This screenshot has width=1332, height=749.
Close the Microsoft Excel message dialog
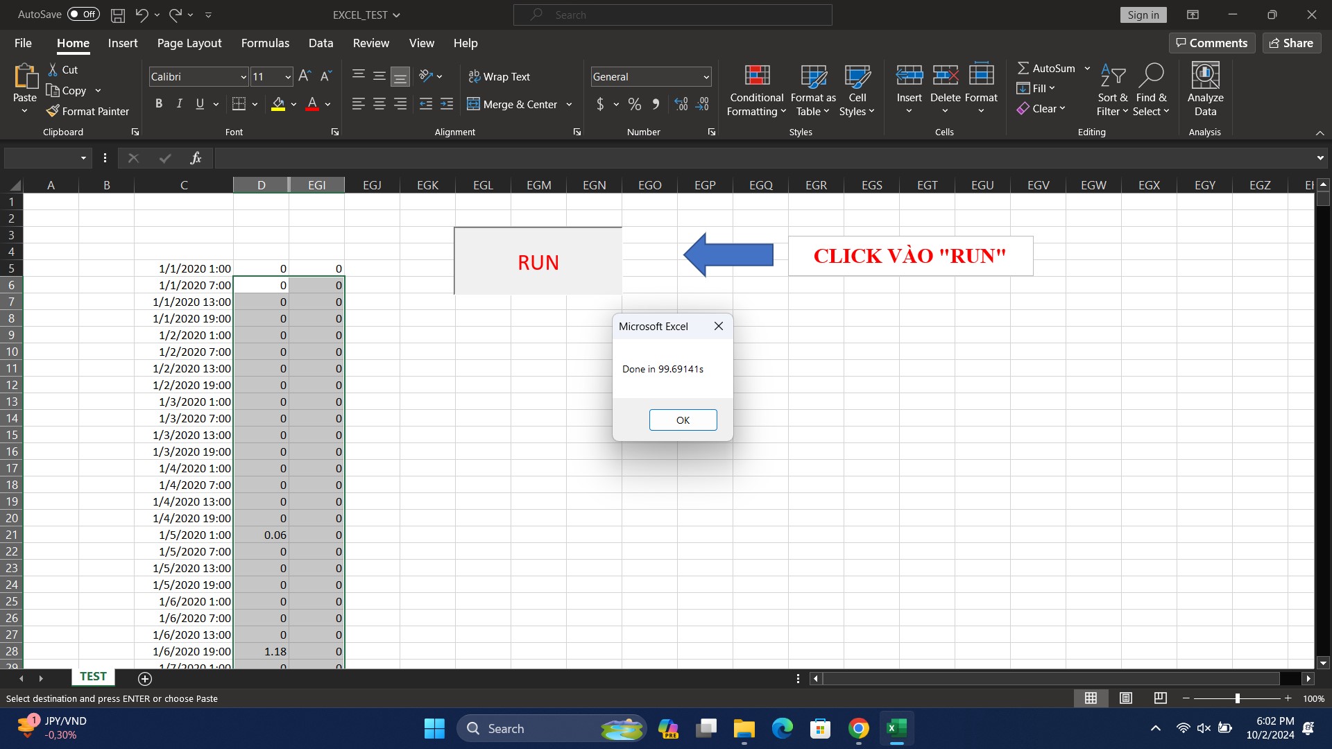tap(719, 326)
